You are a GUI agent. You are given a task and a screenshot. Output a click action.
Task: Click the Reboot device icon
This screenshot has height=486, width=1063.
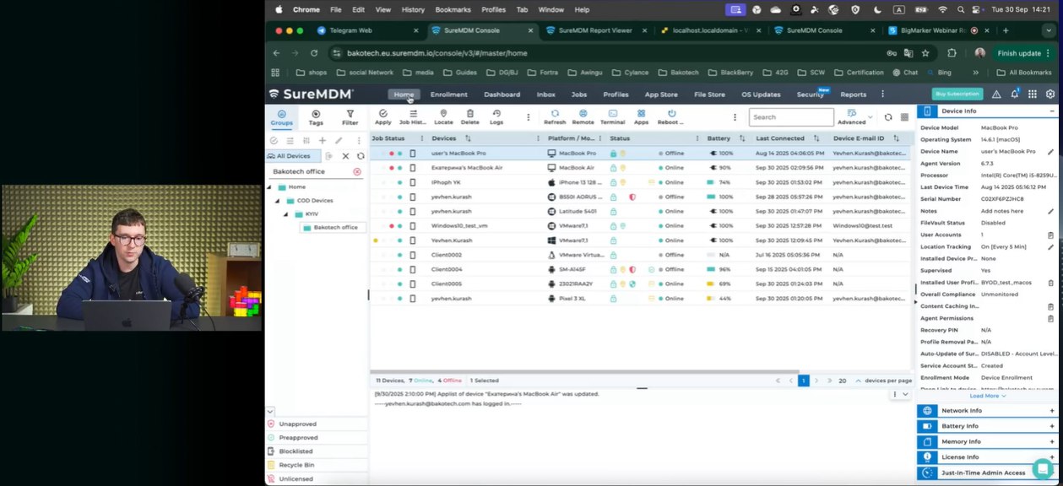(671, 116)
